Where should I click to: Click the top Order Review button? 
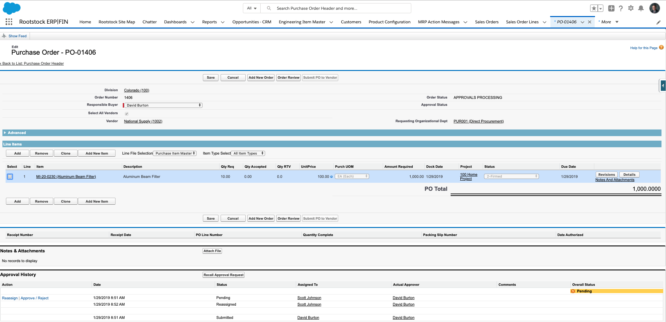[x=288, y=78]
